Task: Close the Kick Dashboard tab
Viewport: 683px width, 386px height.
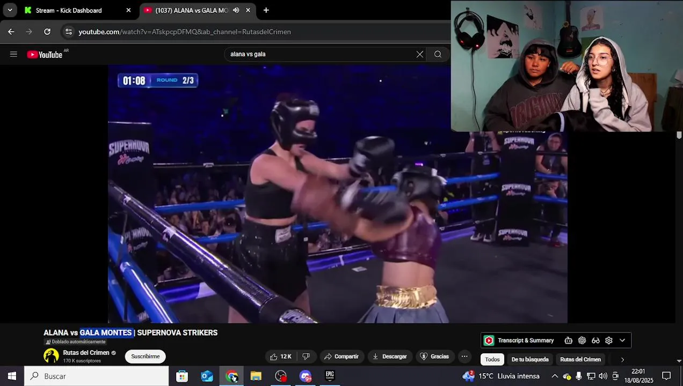Action: (128, 10)
